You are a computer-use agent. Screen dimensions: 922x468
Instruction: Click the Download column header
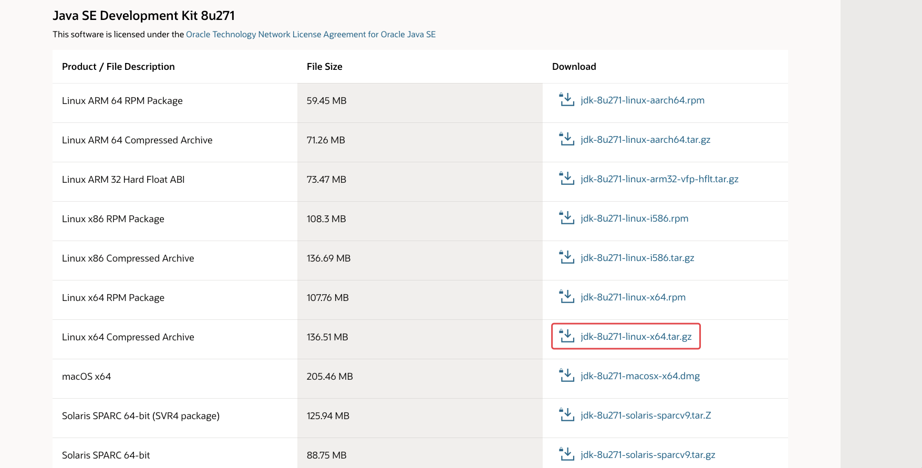click(x=574, y=67)
